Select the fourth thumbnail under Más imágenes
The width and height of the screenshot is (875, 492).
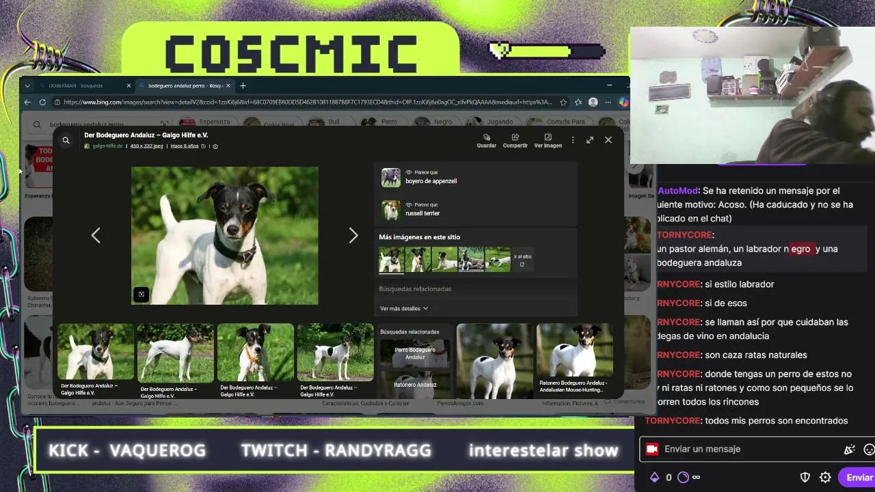point(471,260)
